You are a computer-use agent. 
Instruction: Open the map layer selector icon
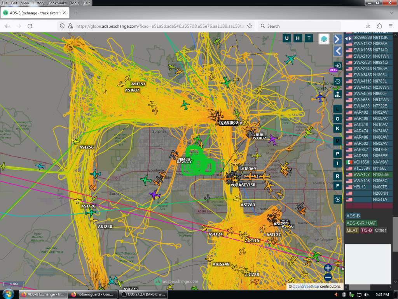point(324,39)
